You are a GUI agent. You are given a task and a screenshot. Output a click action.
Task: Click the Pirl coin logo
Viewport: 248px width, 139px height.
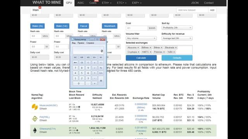tap(34, 119)
